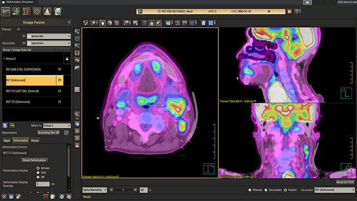Screen dimensions: 357x201
Task: Click the beam cone display icon in toolbar
Action: (x=151, y=23)
